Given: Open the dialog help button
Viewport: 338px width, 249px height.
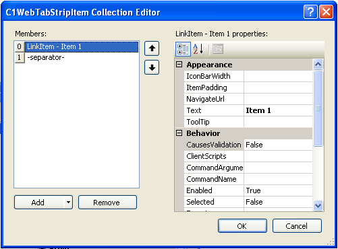Looking at the screenshot, I should coord(310,11).
